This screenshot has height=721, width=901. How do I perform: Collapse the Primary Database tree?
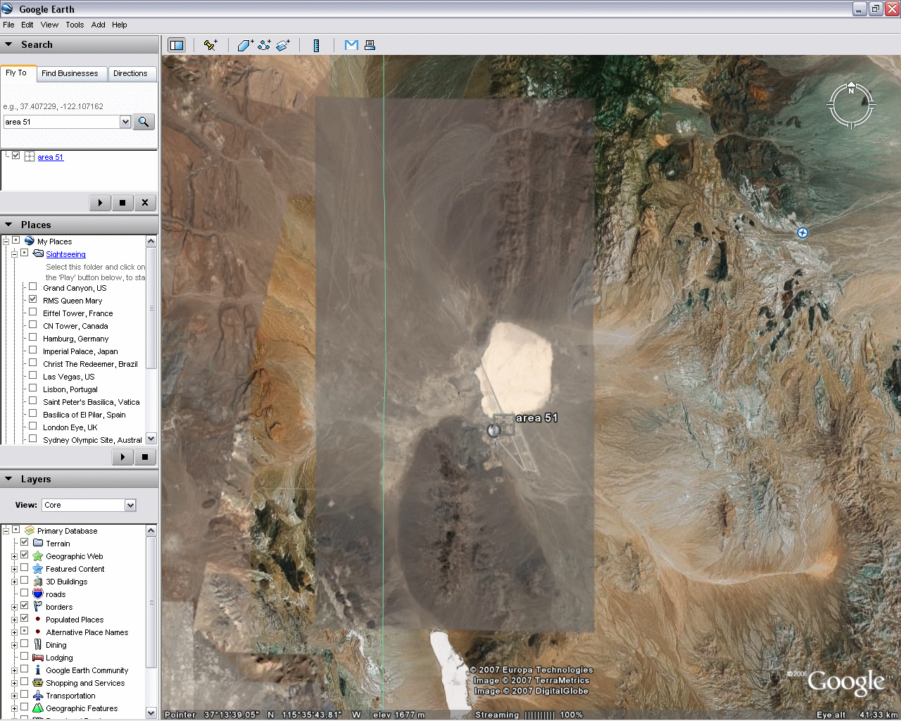click(6, 530)
